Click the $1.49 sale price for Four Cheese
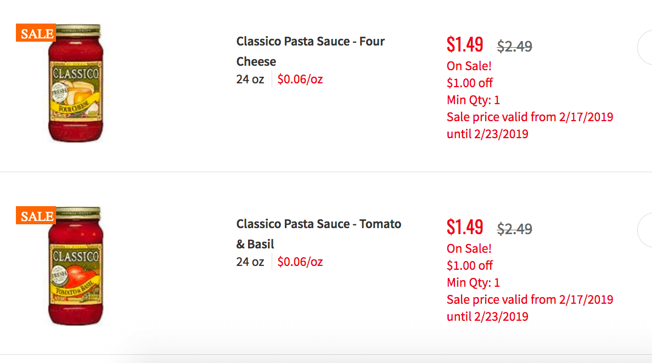Viewport: 652px width, 363px height. click(x=465, y=44)
